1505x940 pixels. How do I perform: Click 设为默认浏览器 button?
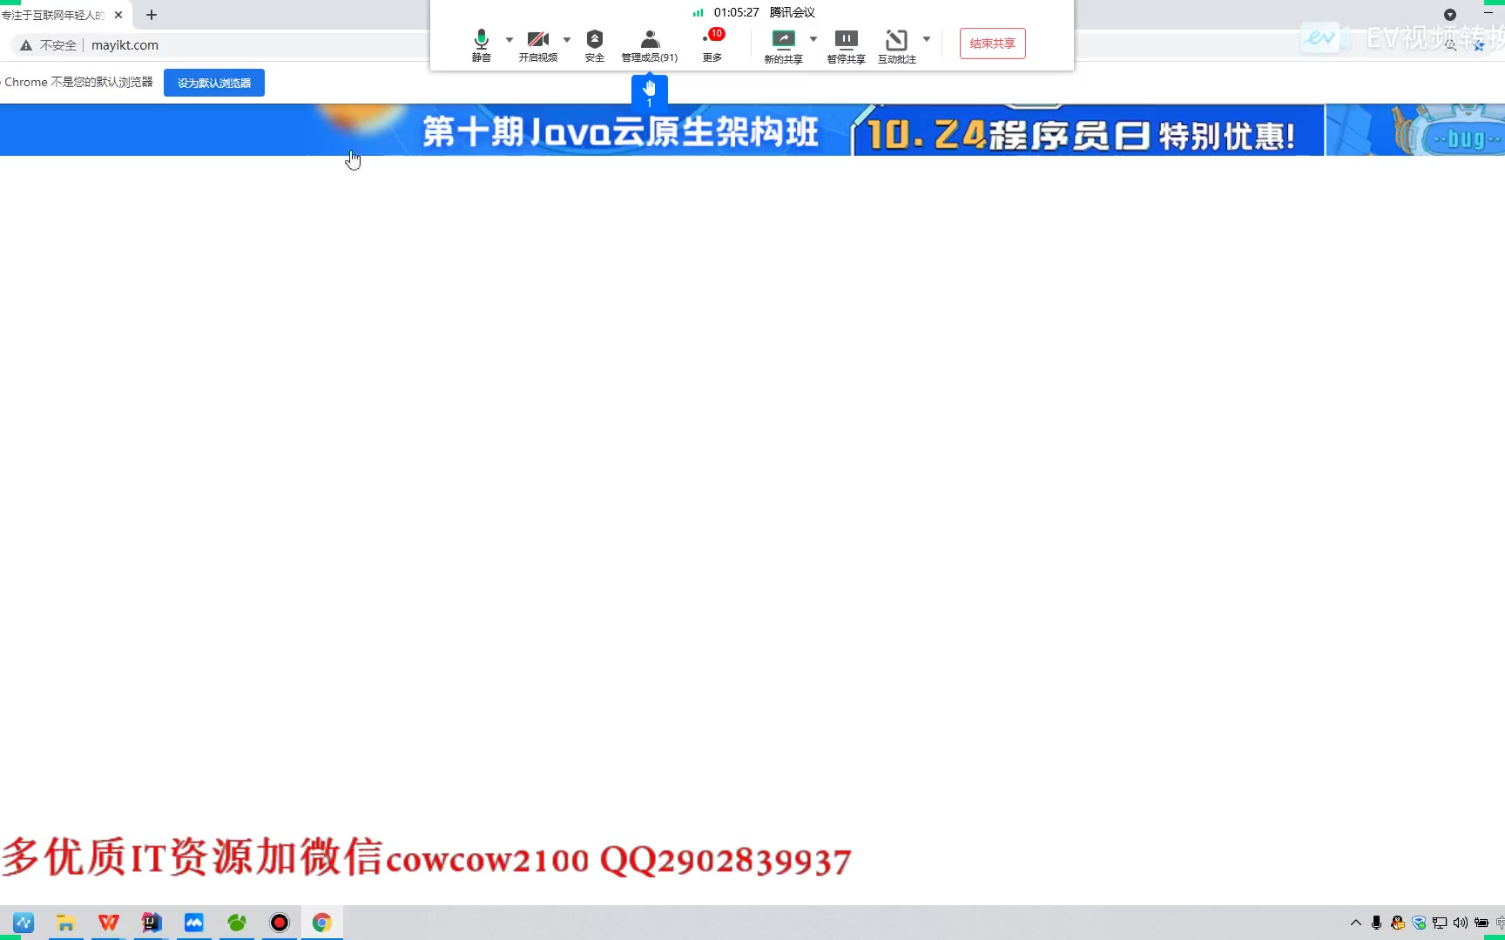tap(214, 83)
